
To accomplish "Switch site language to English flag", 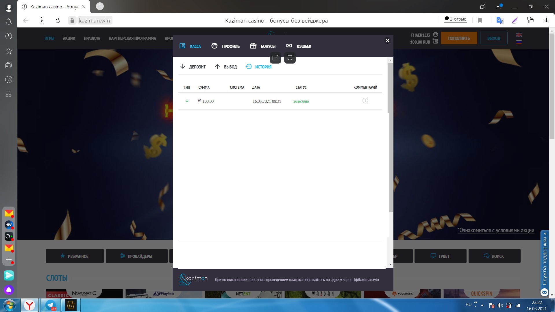I will [519, 35].
